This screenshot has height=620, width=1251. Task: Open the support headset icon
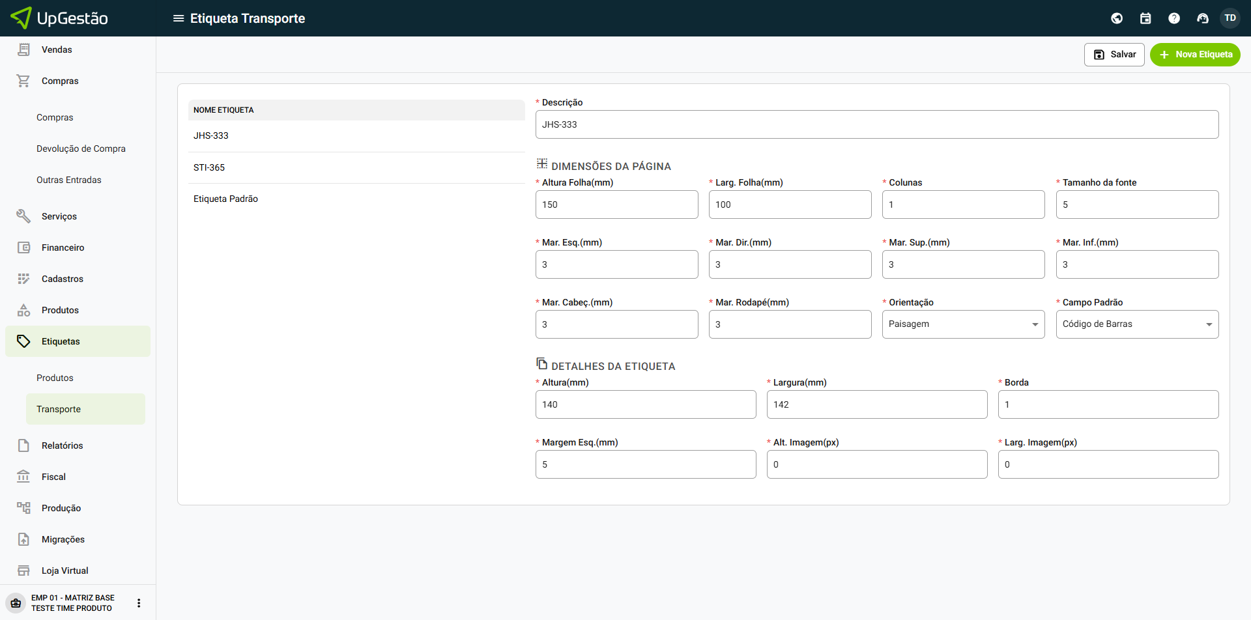(x=1203, y=18)
